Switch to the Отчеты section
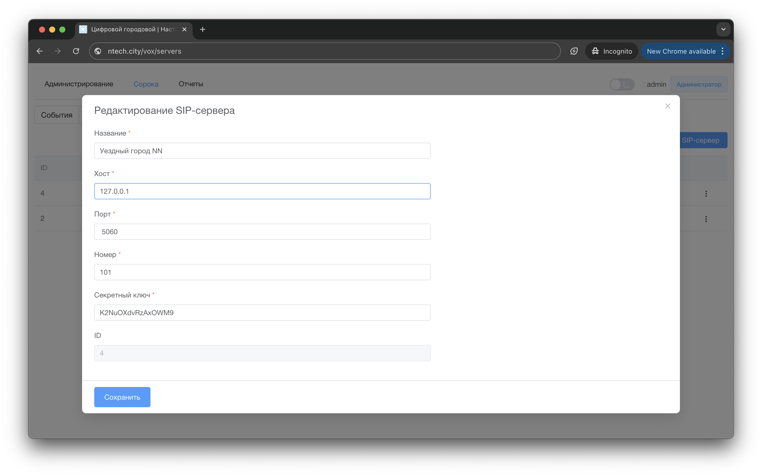This screenshot has width=762, height=476. click(191, 84)
